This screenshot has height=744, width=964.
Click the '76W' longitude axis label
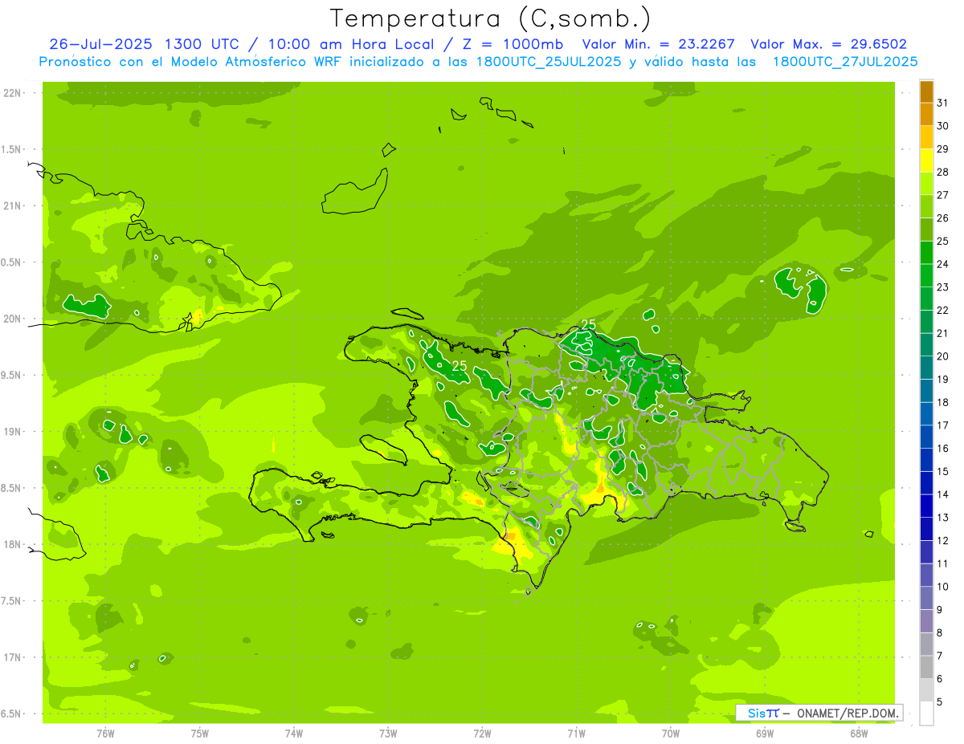[105, 733]
